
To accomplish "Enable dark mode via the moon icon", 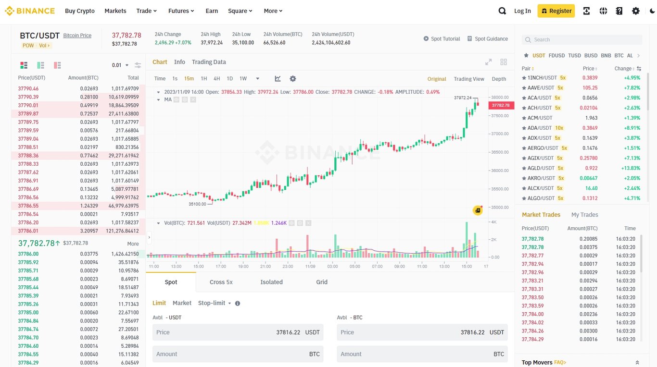I will pyautogui.click(x=652, y=11).
